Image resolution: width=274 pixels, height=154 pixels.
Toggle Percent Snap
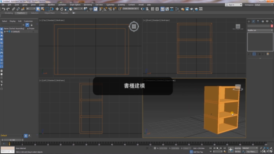point(110,9)
